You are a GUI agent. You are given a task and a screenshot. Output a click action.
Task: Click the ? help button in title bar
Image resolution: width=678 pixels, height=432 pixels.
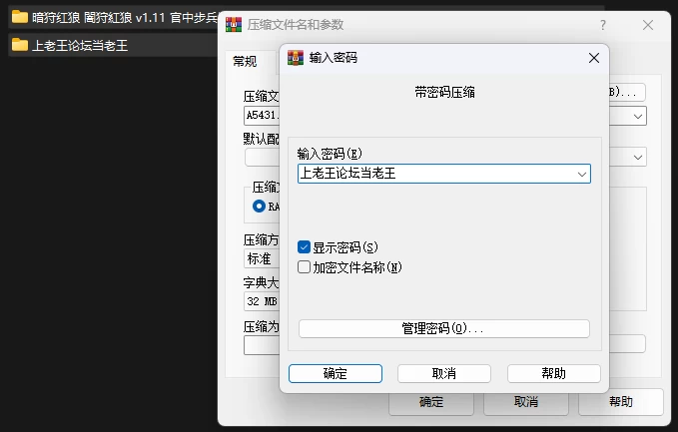click(603, 25)
